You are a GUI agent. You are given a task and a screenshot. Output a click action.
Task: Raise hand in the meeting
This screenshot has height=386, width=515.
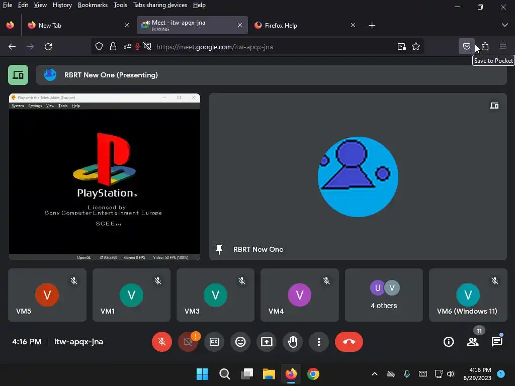pos(293,342)
